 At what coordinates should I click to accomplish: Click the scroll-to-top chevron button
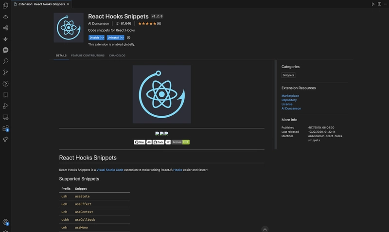pyautogui.click(x=265, y=229)
